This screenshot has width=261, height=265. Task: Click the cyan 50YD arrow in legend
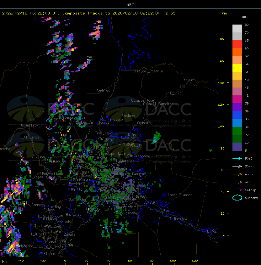click(237, 159)
